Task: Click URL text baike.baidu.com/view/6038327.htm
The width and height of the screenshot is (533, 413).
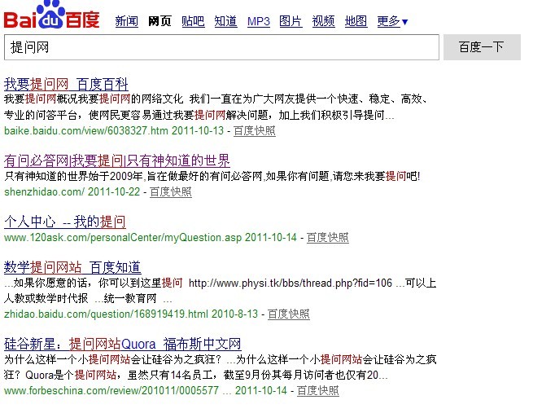Action: (86, 130)
